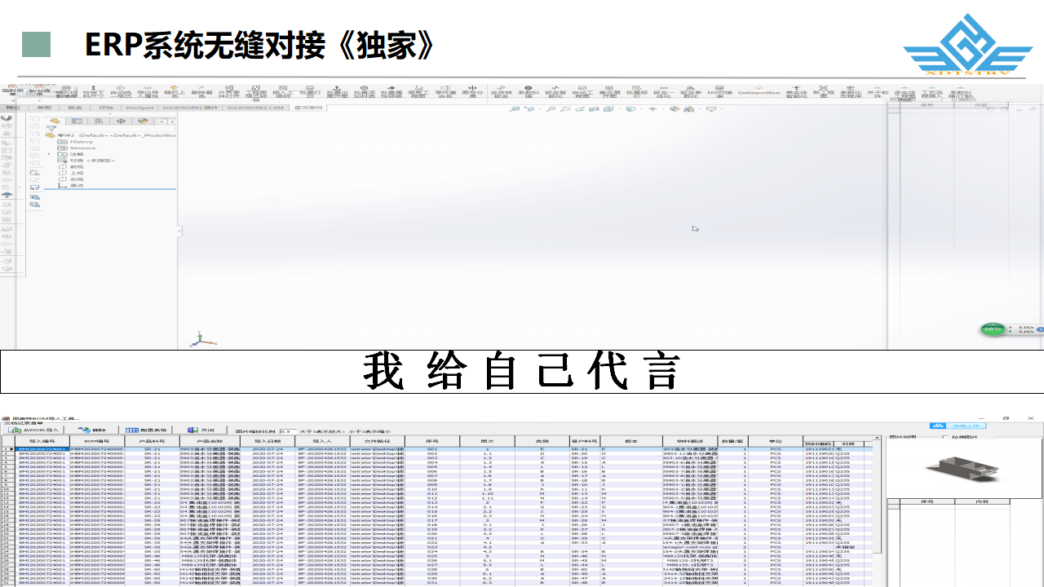The width and height of the screenshot is (1044, 587).
Task: Expand the 注解 annotations tree node
Action: click(49, 154)
